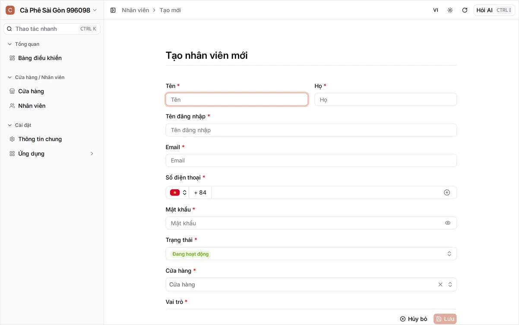Click the + 84 country code
Screen dimensions: 519x325
coord(200,192)
